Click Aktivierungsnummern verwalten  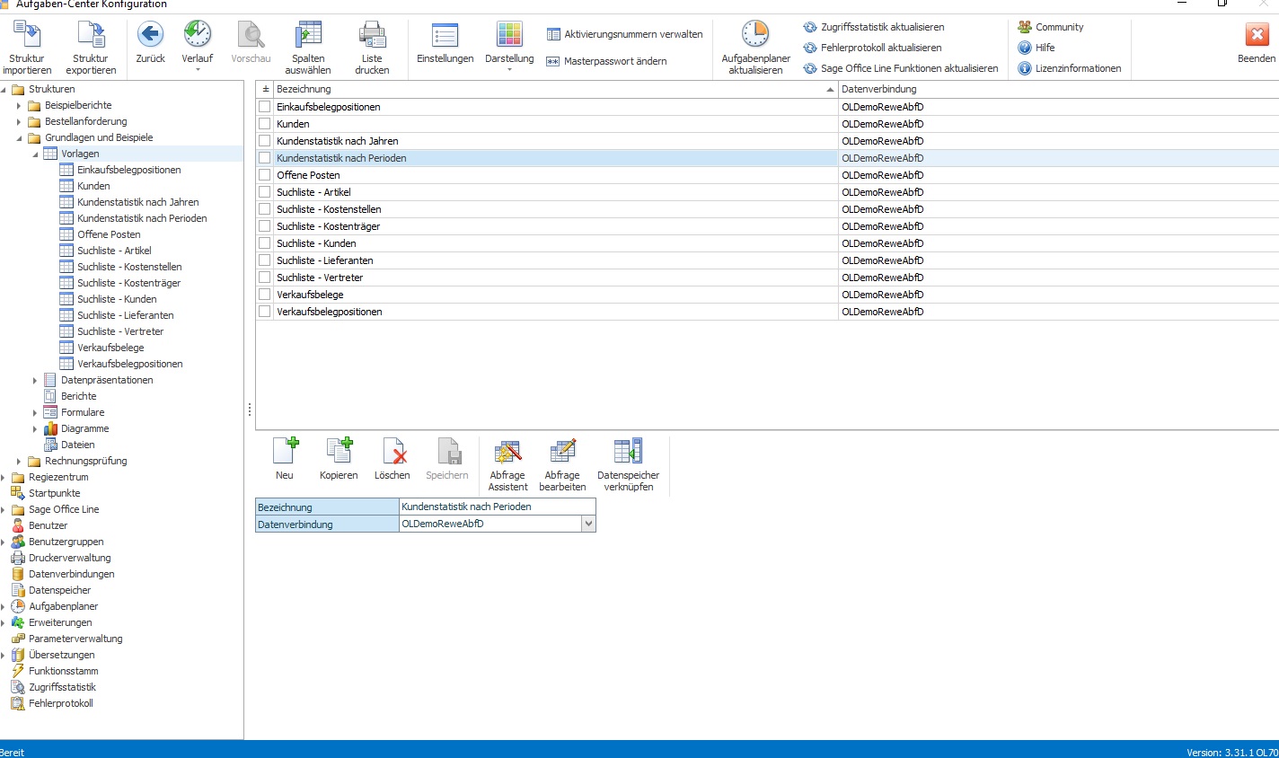click(625, 34)
